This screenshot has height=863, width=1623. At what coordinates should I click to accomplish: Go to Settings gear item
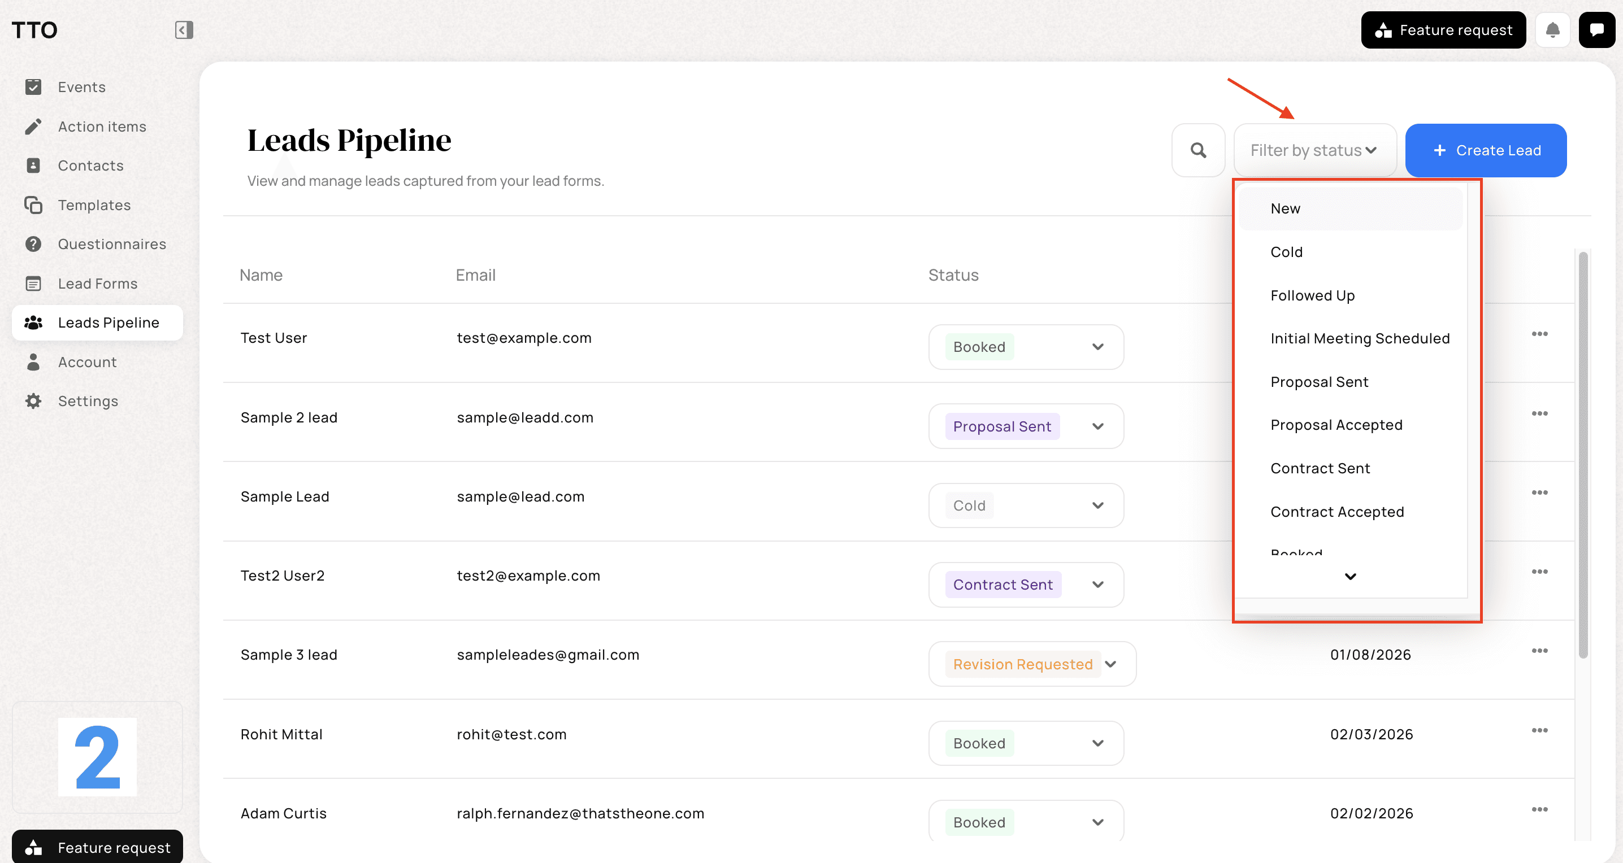(88, 401)
